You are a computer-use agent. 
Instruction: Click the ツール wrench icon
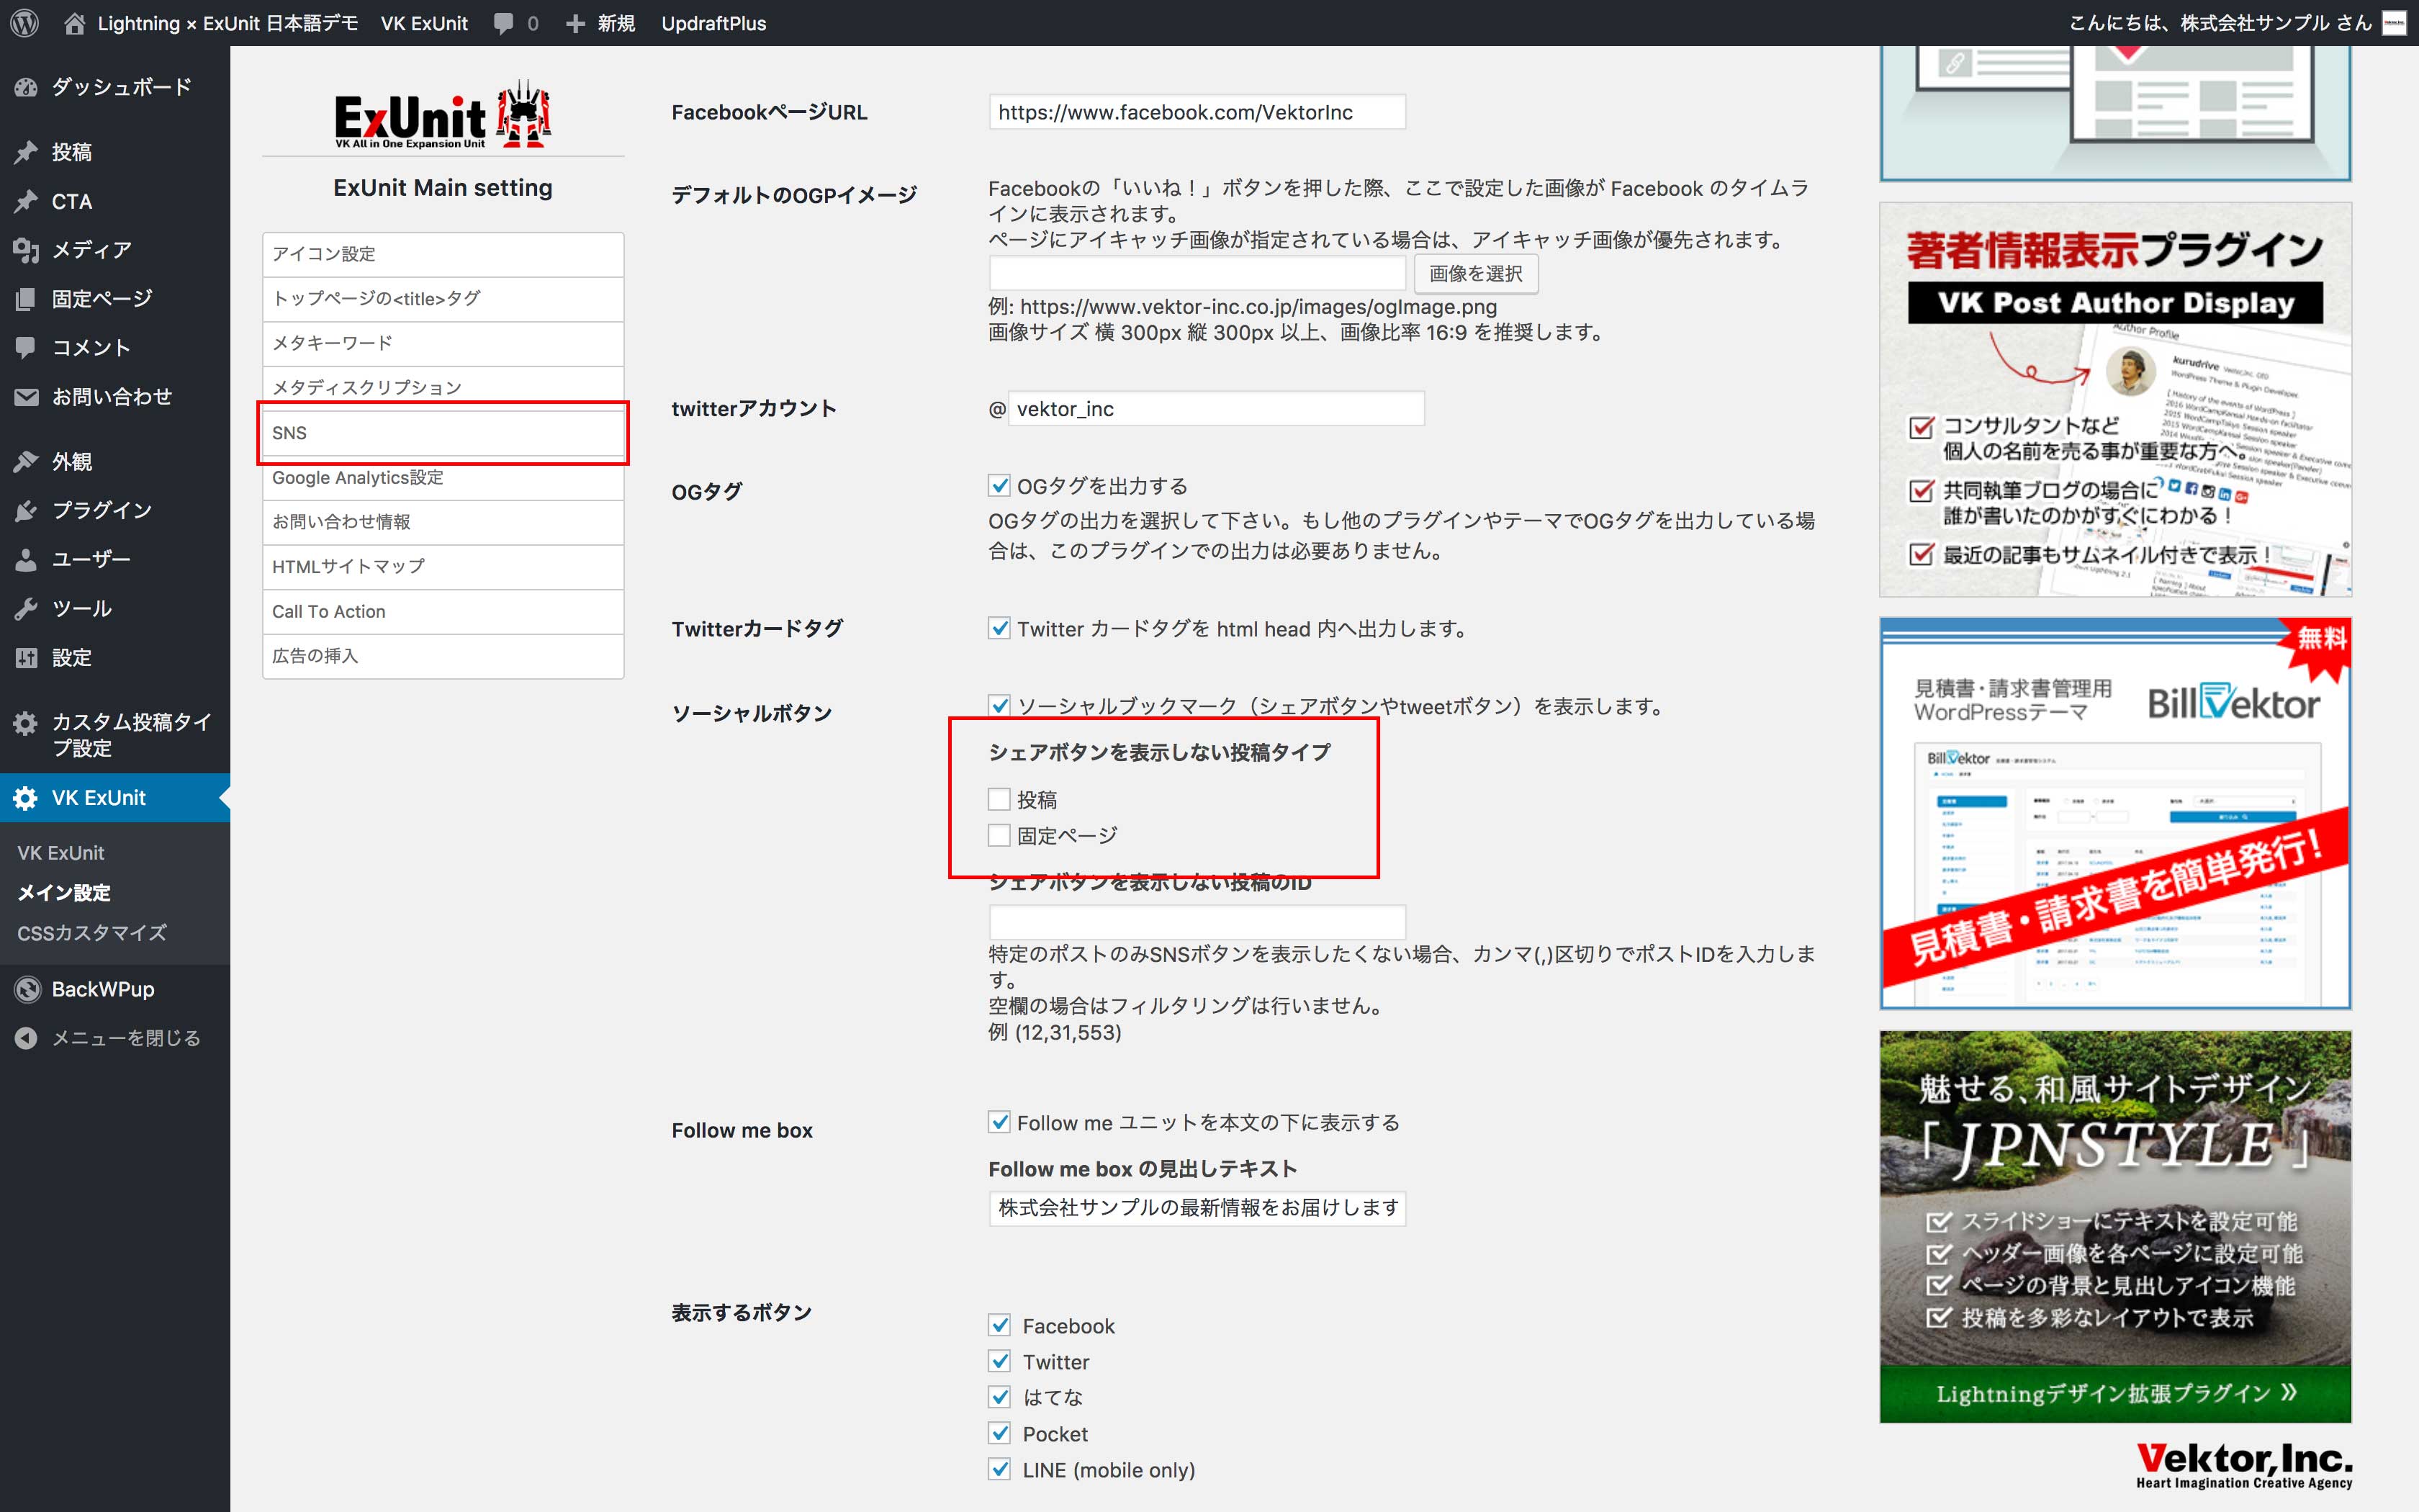click(26, 609)
